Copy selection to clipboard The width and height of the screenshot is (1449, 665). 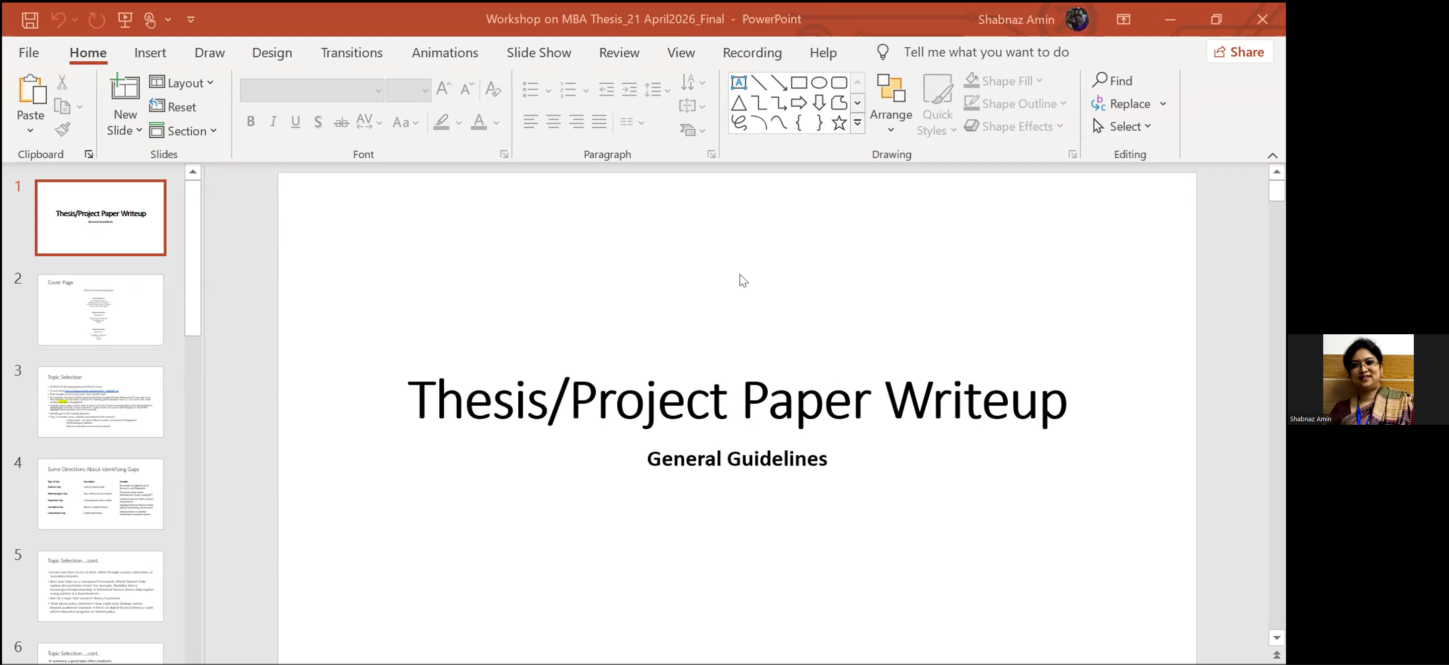pyautogui.click(x=62, y=106)
